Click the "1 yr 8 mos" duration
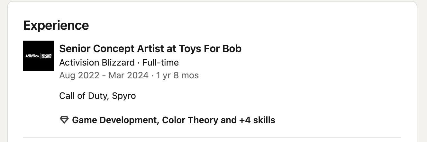Viewport: 427px width, 142px height. (177, 75)
